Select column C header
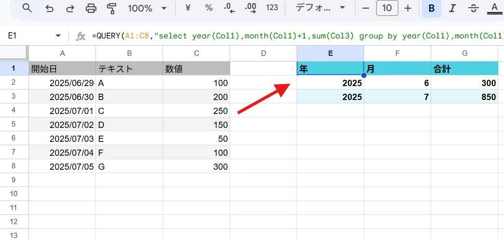Viewport: 504px width, 239px height. [x=196, y=53]
